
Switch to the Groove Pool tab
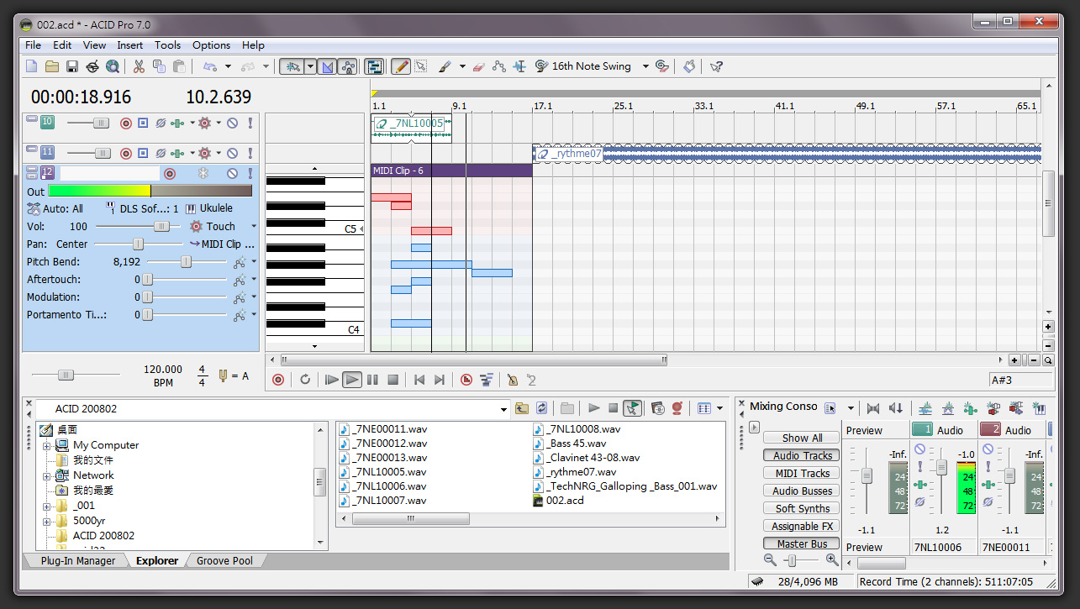pos(224,560)
